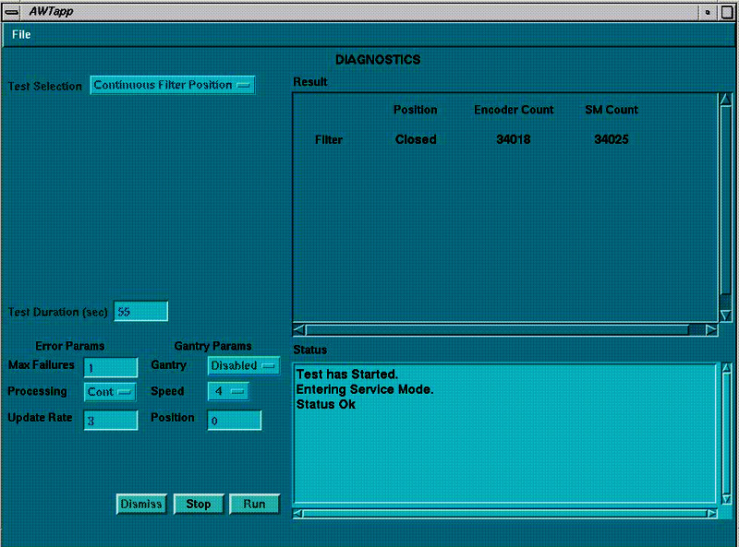The width and height of the screenshot is (739, 547).
Task: Expand the Speed dropdown
Action: (x=228, y=392)
